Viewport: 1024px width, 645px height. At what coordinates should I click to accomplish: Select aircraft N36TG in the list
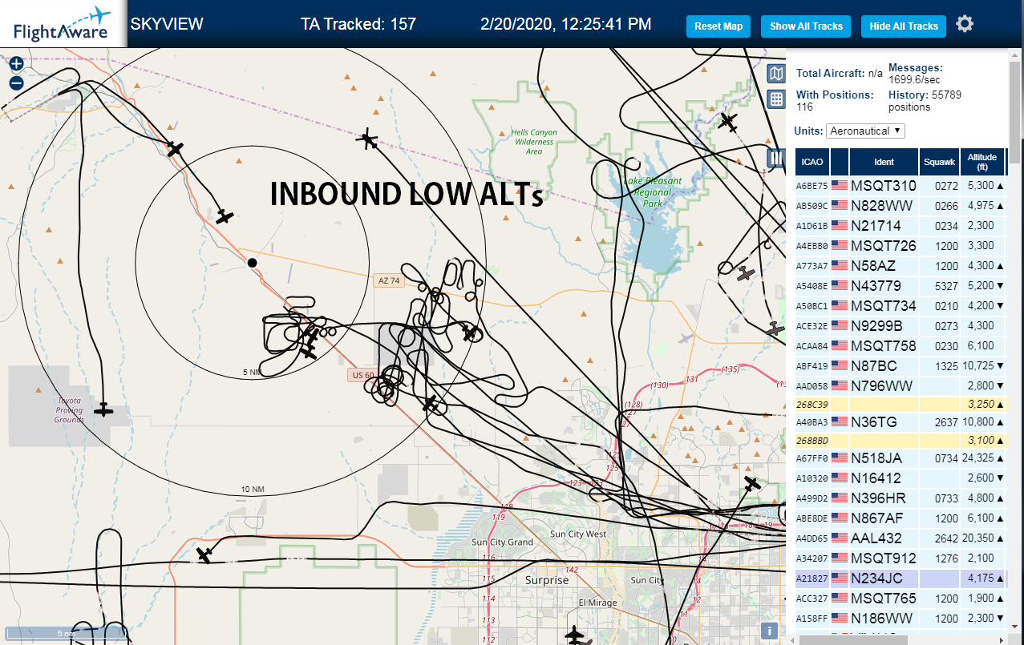coord(901,422)
